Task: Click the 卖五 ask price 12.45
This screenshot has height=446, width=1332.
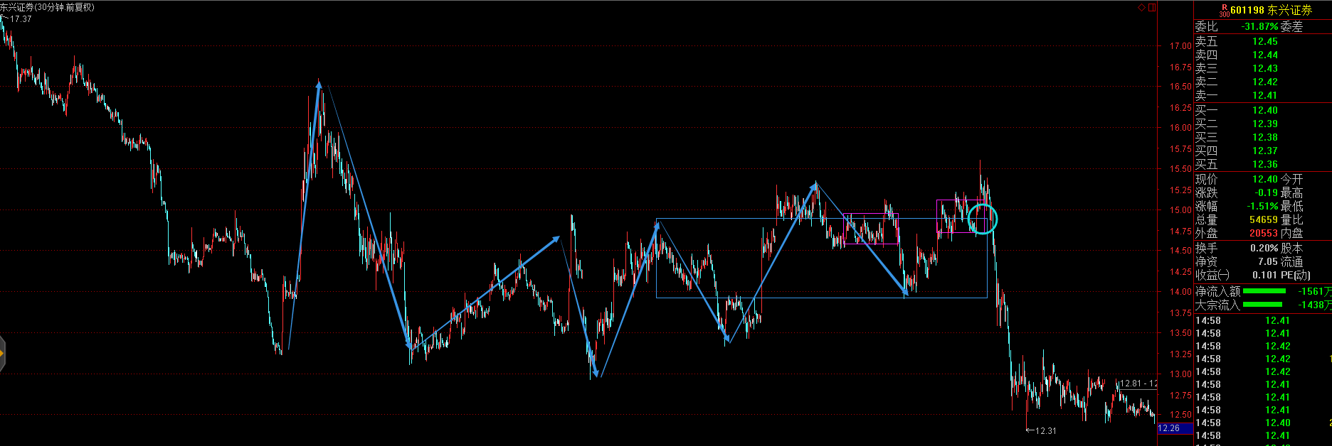Action: 1264,42
